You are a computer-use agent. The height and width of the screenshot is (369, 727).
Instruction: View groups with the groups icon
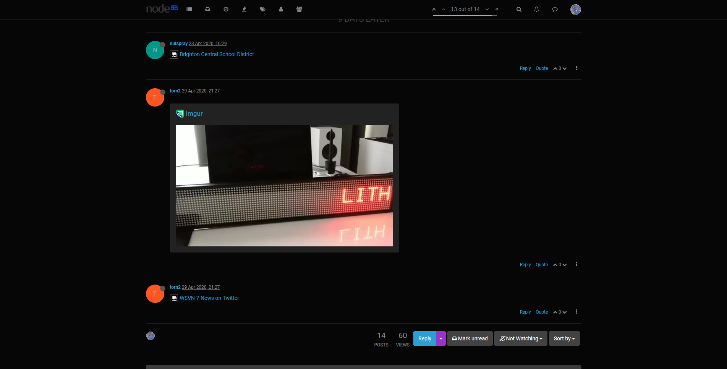pyautogui.click(x=299, y=9)
